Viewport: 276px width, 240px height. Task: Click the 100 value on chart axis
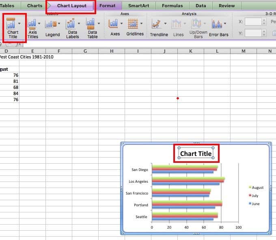coord(238,227)
